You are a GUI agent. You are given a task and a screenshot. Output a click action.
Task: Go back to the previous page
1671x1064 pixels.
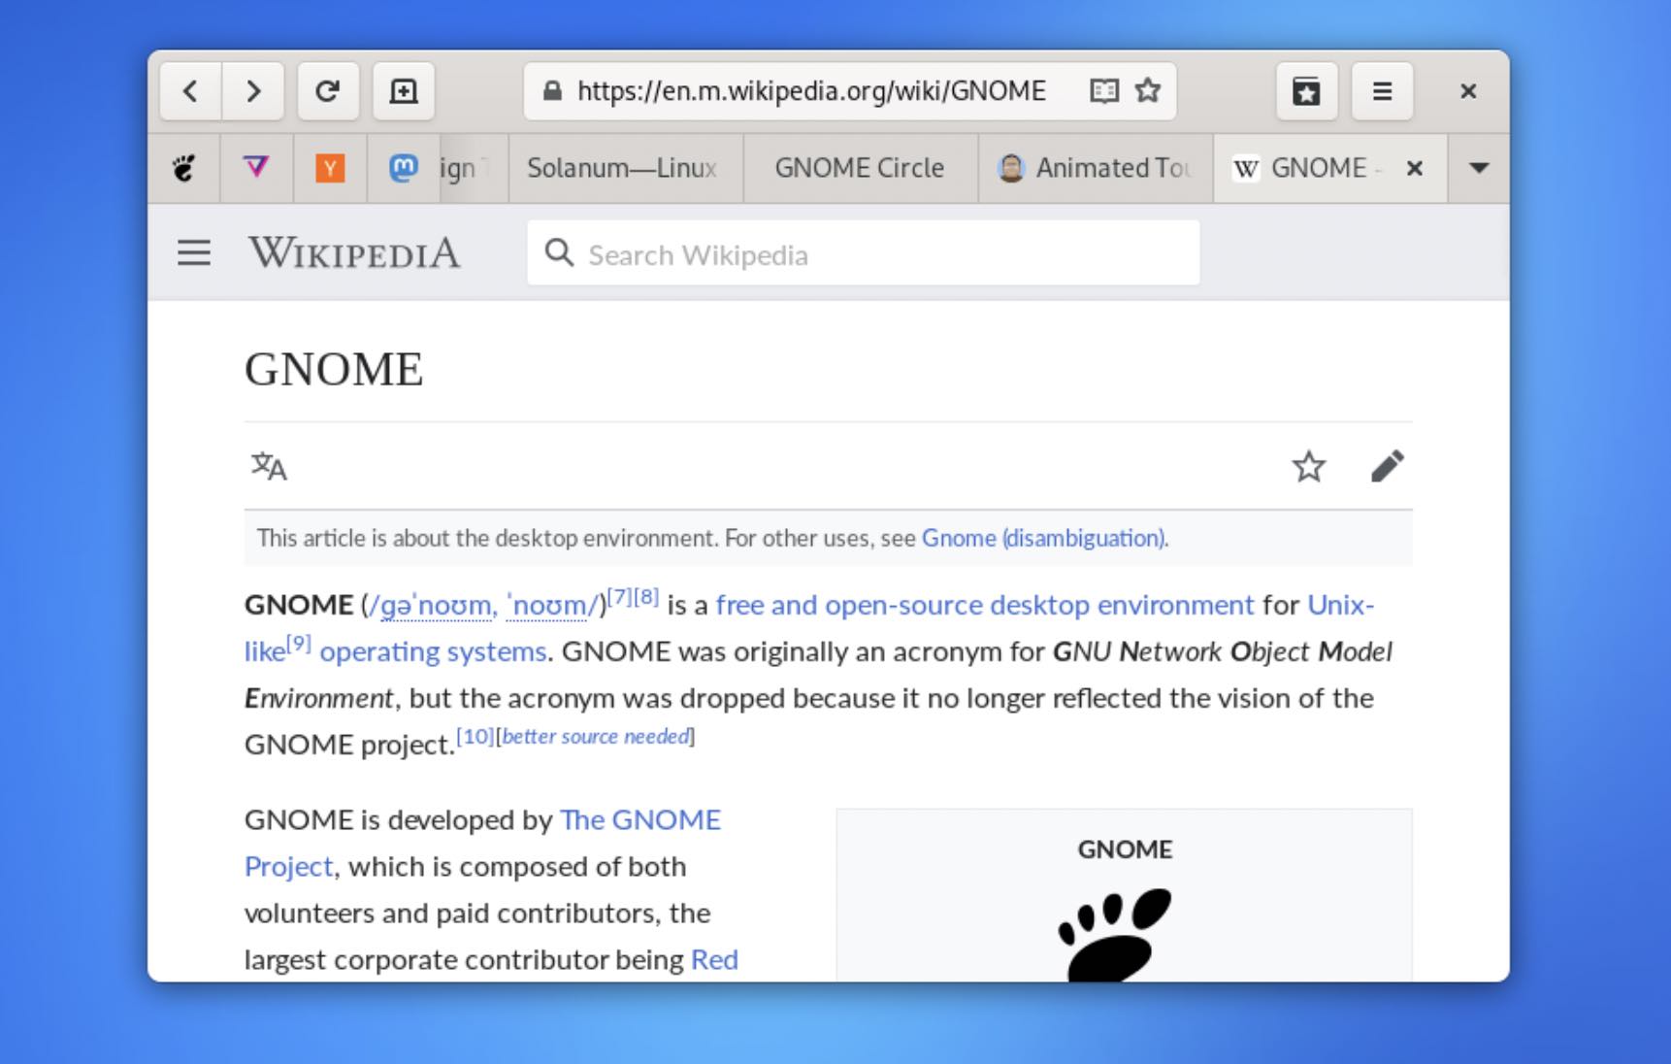point(190,91)
